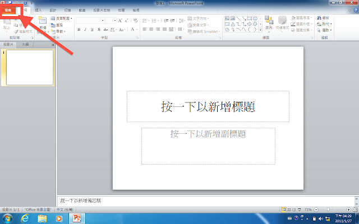Click the 重設 (Reset) slide button
Viewport: 359px width, 224px height.
57,25
